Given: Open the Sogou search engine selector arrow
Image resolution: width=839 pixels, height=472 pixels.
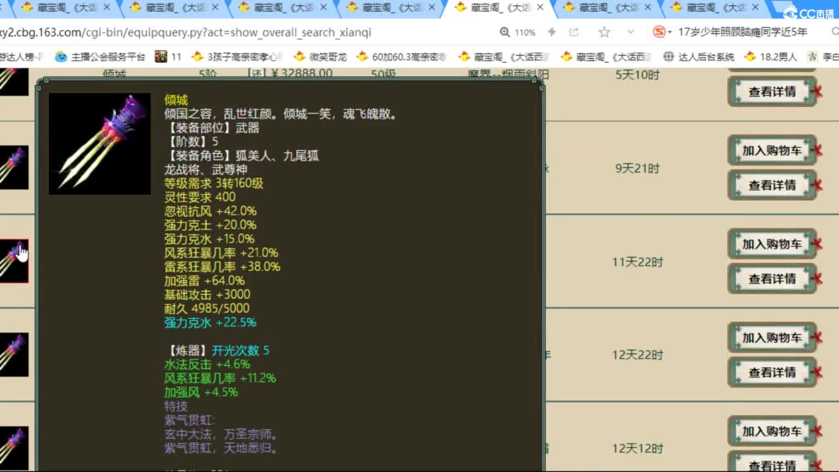Looking at the screenshot, I should pos(670,32).
